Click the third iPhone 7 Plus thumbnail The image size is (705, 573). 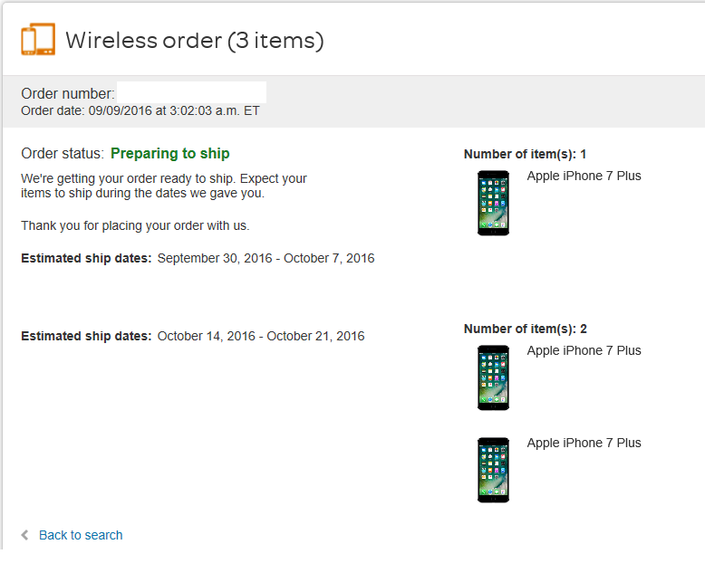tap(493, 470)
